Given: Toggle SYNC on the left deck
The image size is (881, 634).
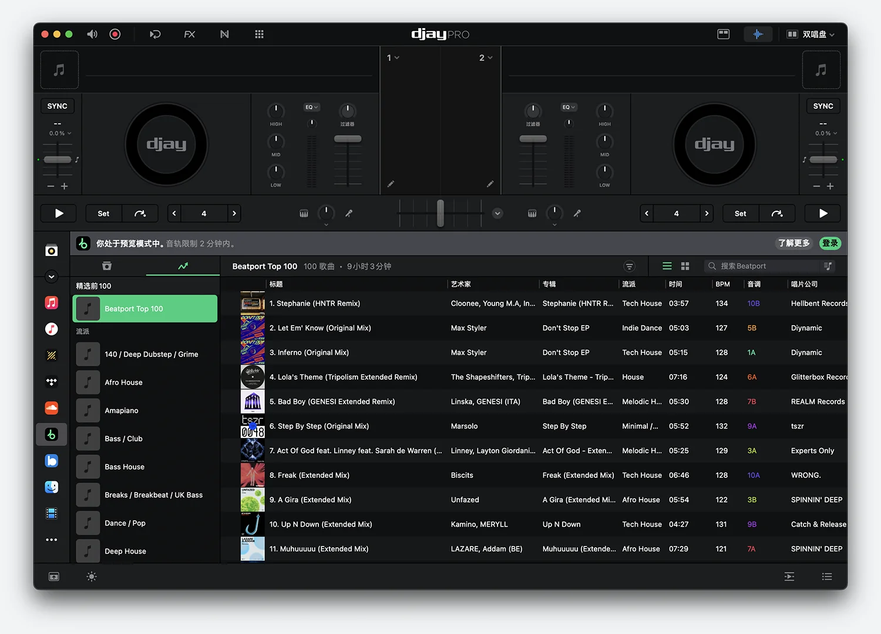Looking at the screenshot, I should (x=58, y=106).
